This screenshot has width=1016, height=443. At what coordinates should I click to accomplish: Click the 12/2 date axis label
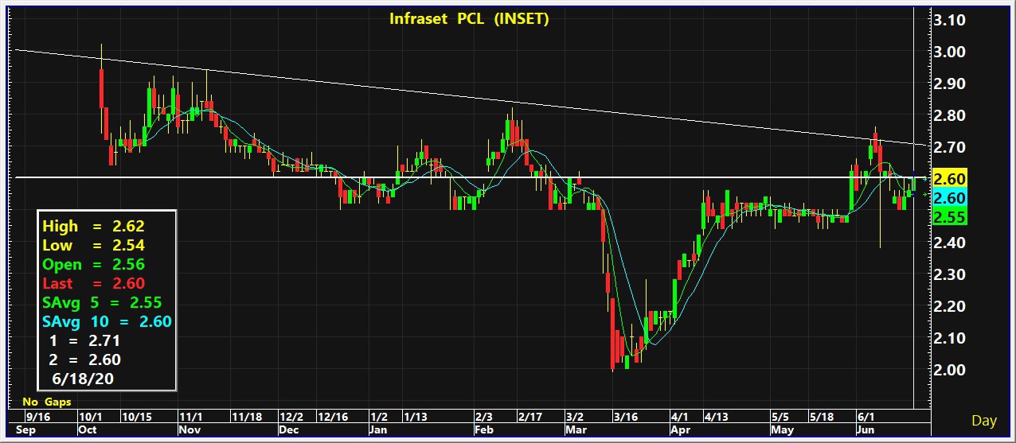click(291, 417)
